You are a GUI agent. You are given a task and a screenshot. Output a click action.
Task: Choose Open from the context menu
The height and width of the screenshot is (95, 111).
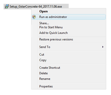click(44, 11)
